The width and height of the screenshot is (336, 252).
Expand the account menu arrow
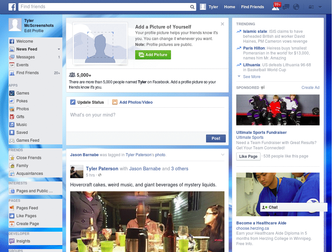point(320,7)
